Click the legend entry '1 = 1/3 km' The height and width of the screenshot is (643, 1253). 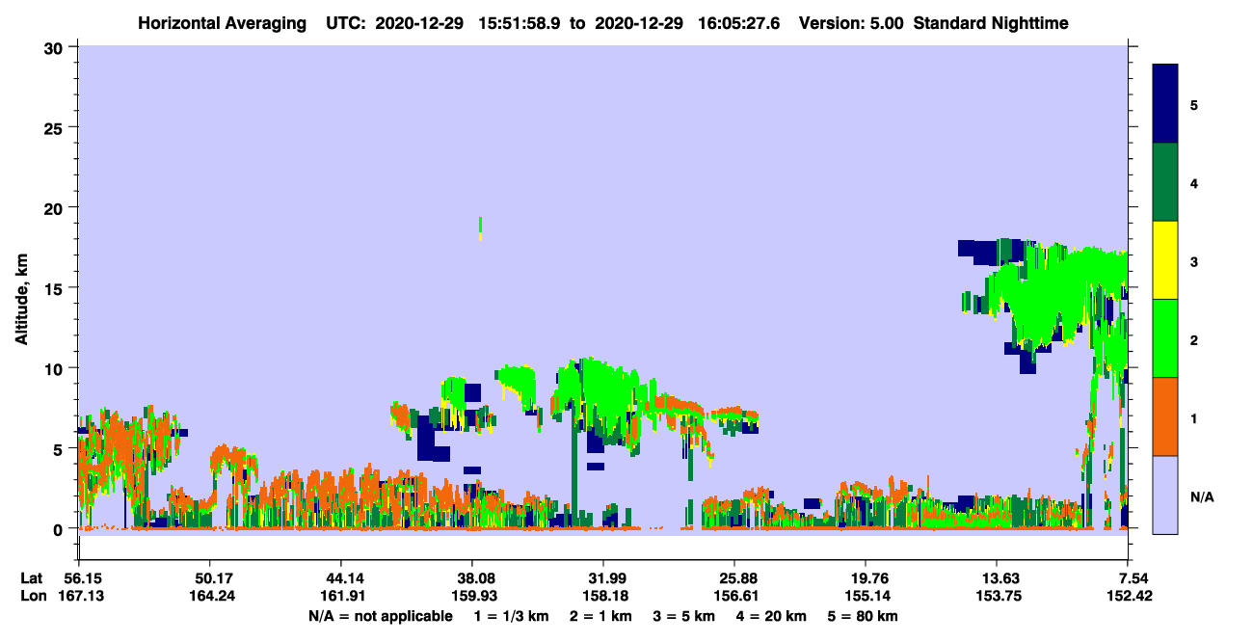click(511, 616)
